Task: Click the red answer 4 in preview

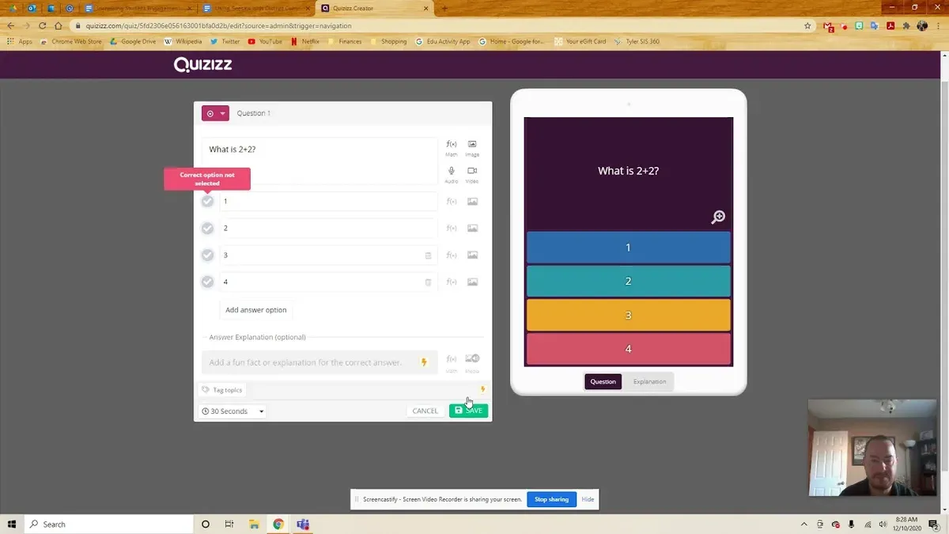Action: 628,349
